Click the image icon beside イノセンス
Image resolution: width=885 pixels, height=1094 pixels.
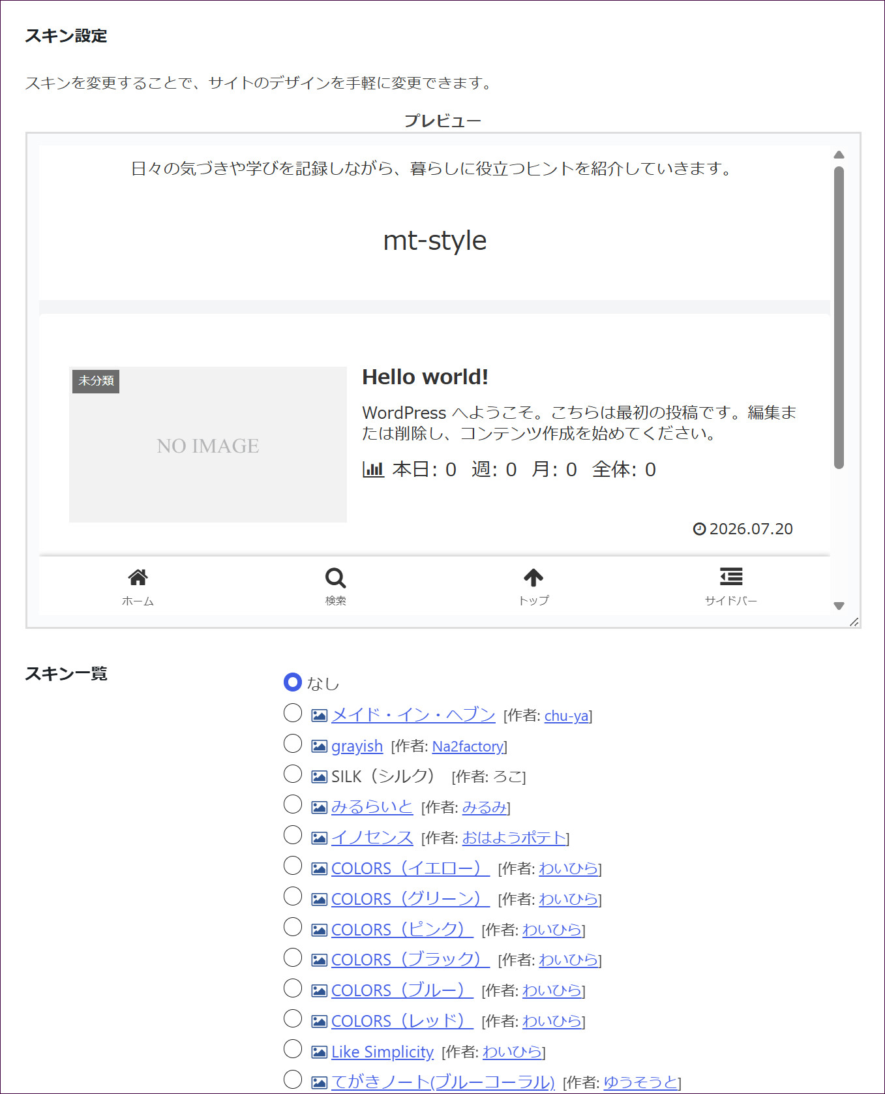click(x=319, y=838)
